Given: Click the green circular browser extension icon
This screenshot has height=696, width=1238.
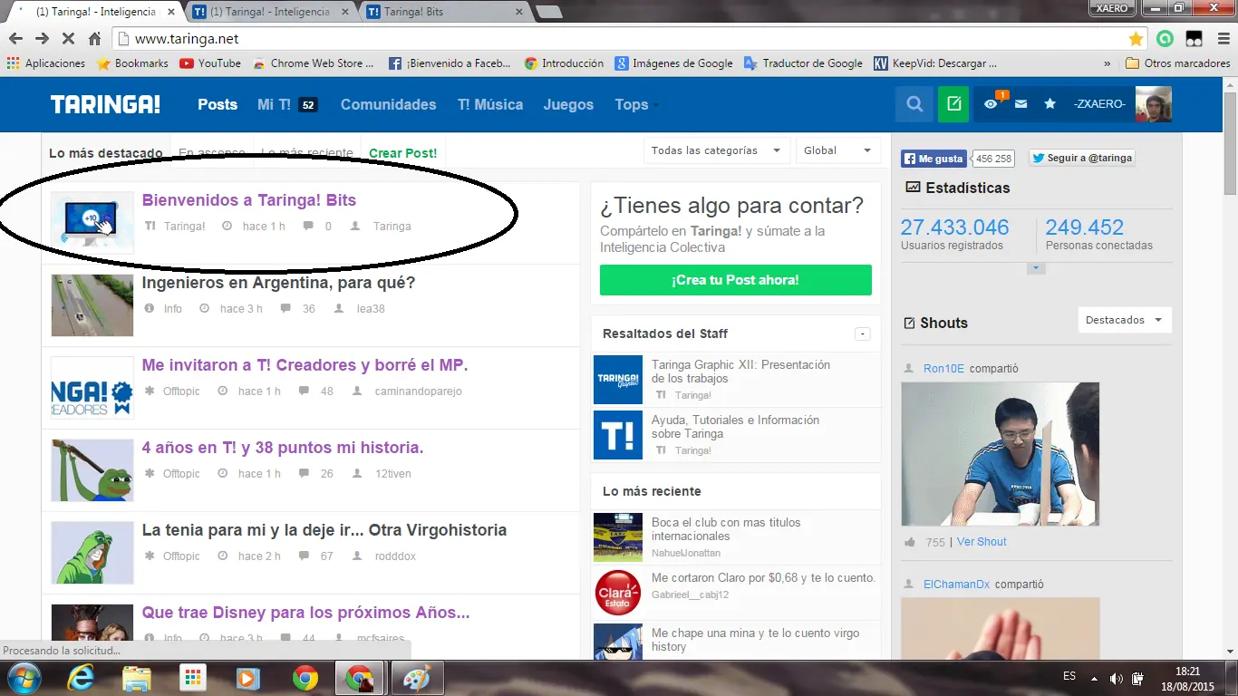Looking at the screenshot, I should point(1165,39).
